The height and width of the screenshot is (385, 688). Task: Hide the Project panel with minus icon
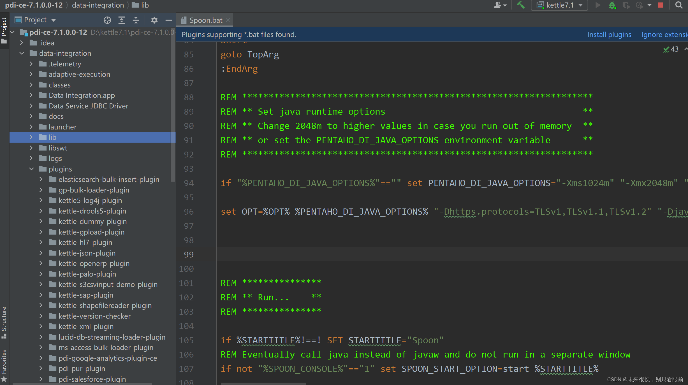[168, 20]
